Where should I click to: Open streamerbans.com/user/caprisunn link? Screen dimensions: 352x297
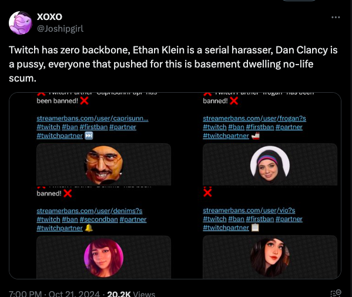(x=92, y=118)
